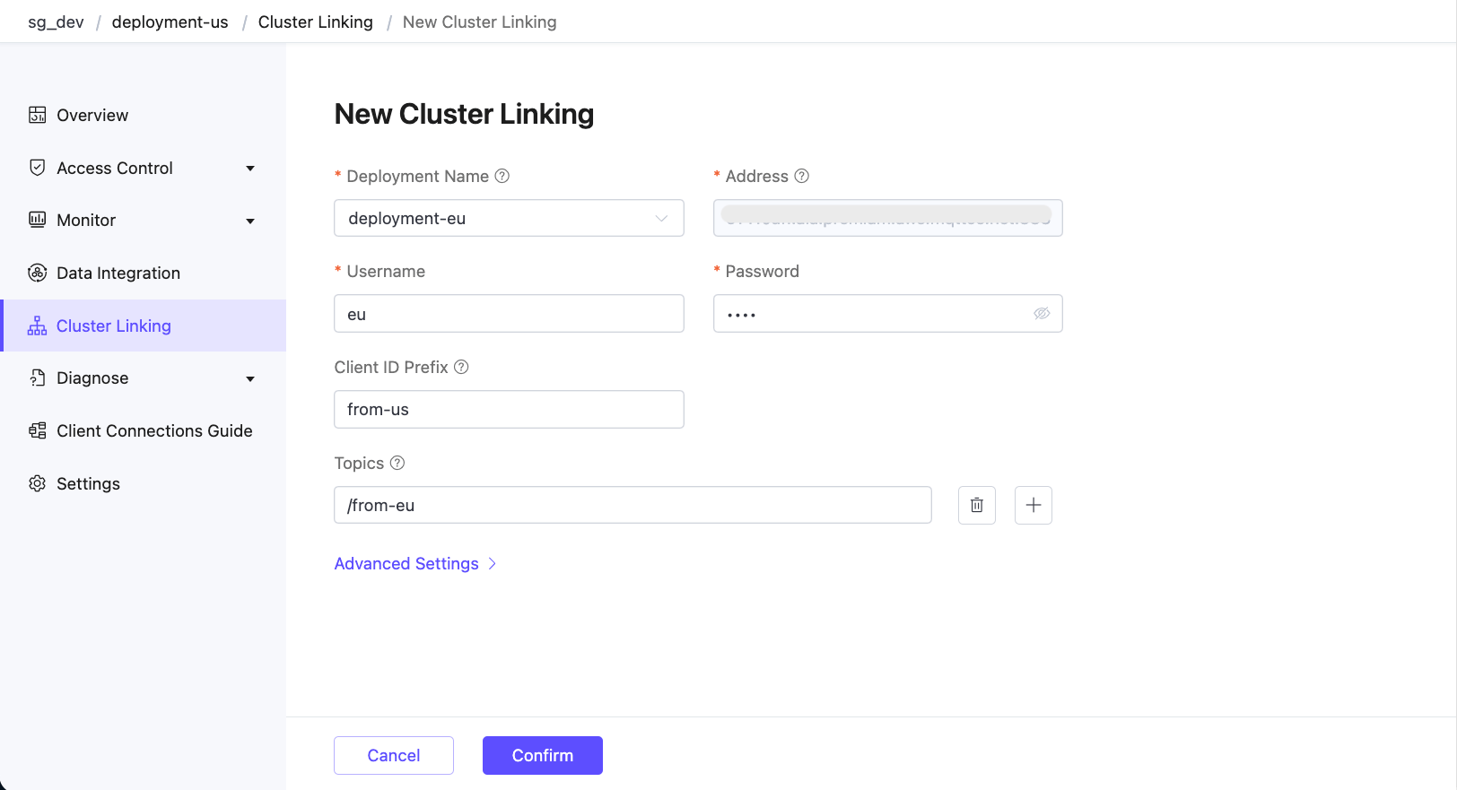The image size is (1457, 790).
Task: Click the Deployment Name help icon
Action: (x=502, y=176)
